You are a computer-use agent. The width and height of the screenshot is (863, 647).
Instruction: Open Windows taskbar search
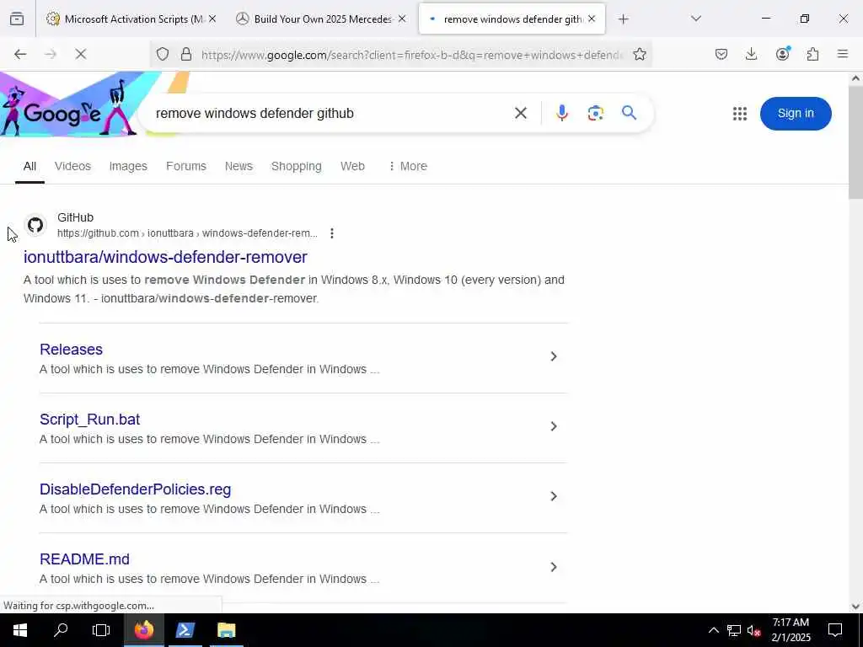pos(61,630)
